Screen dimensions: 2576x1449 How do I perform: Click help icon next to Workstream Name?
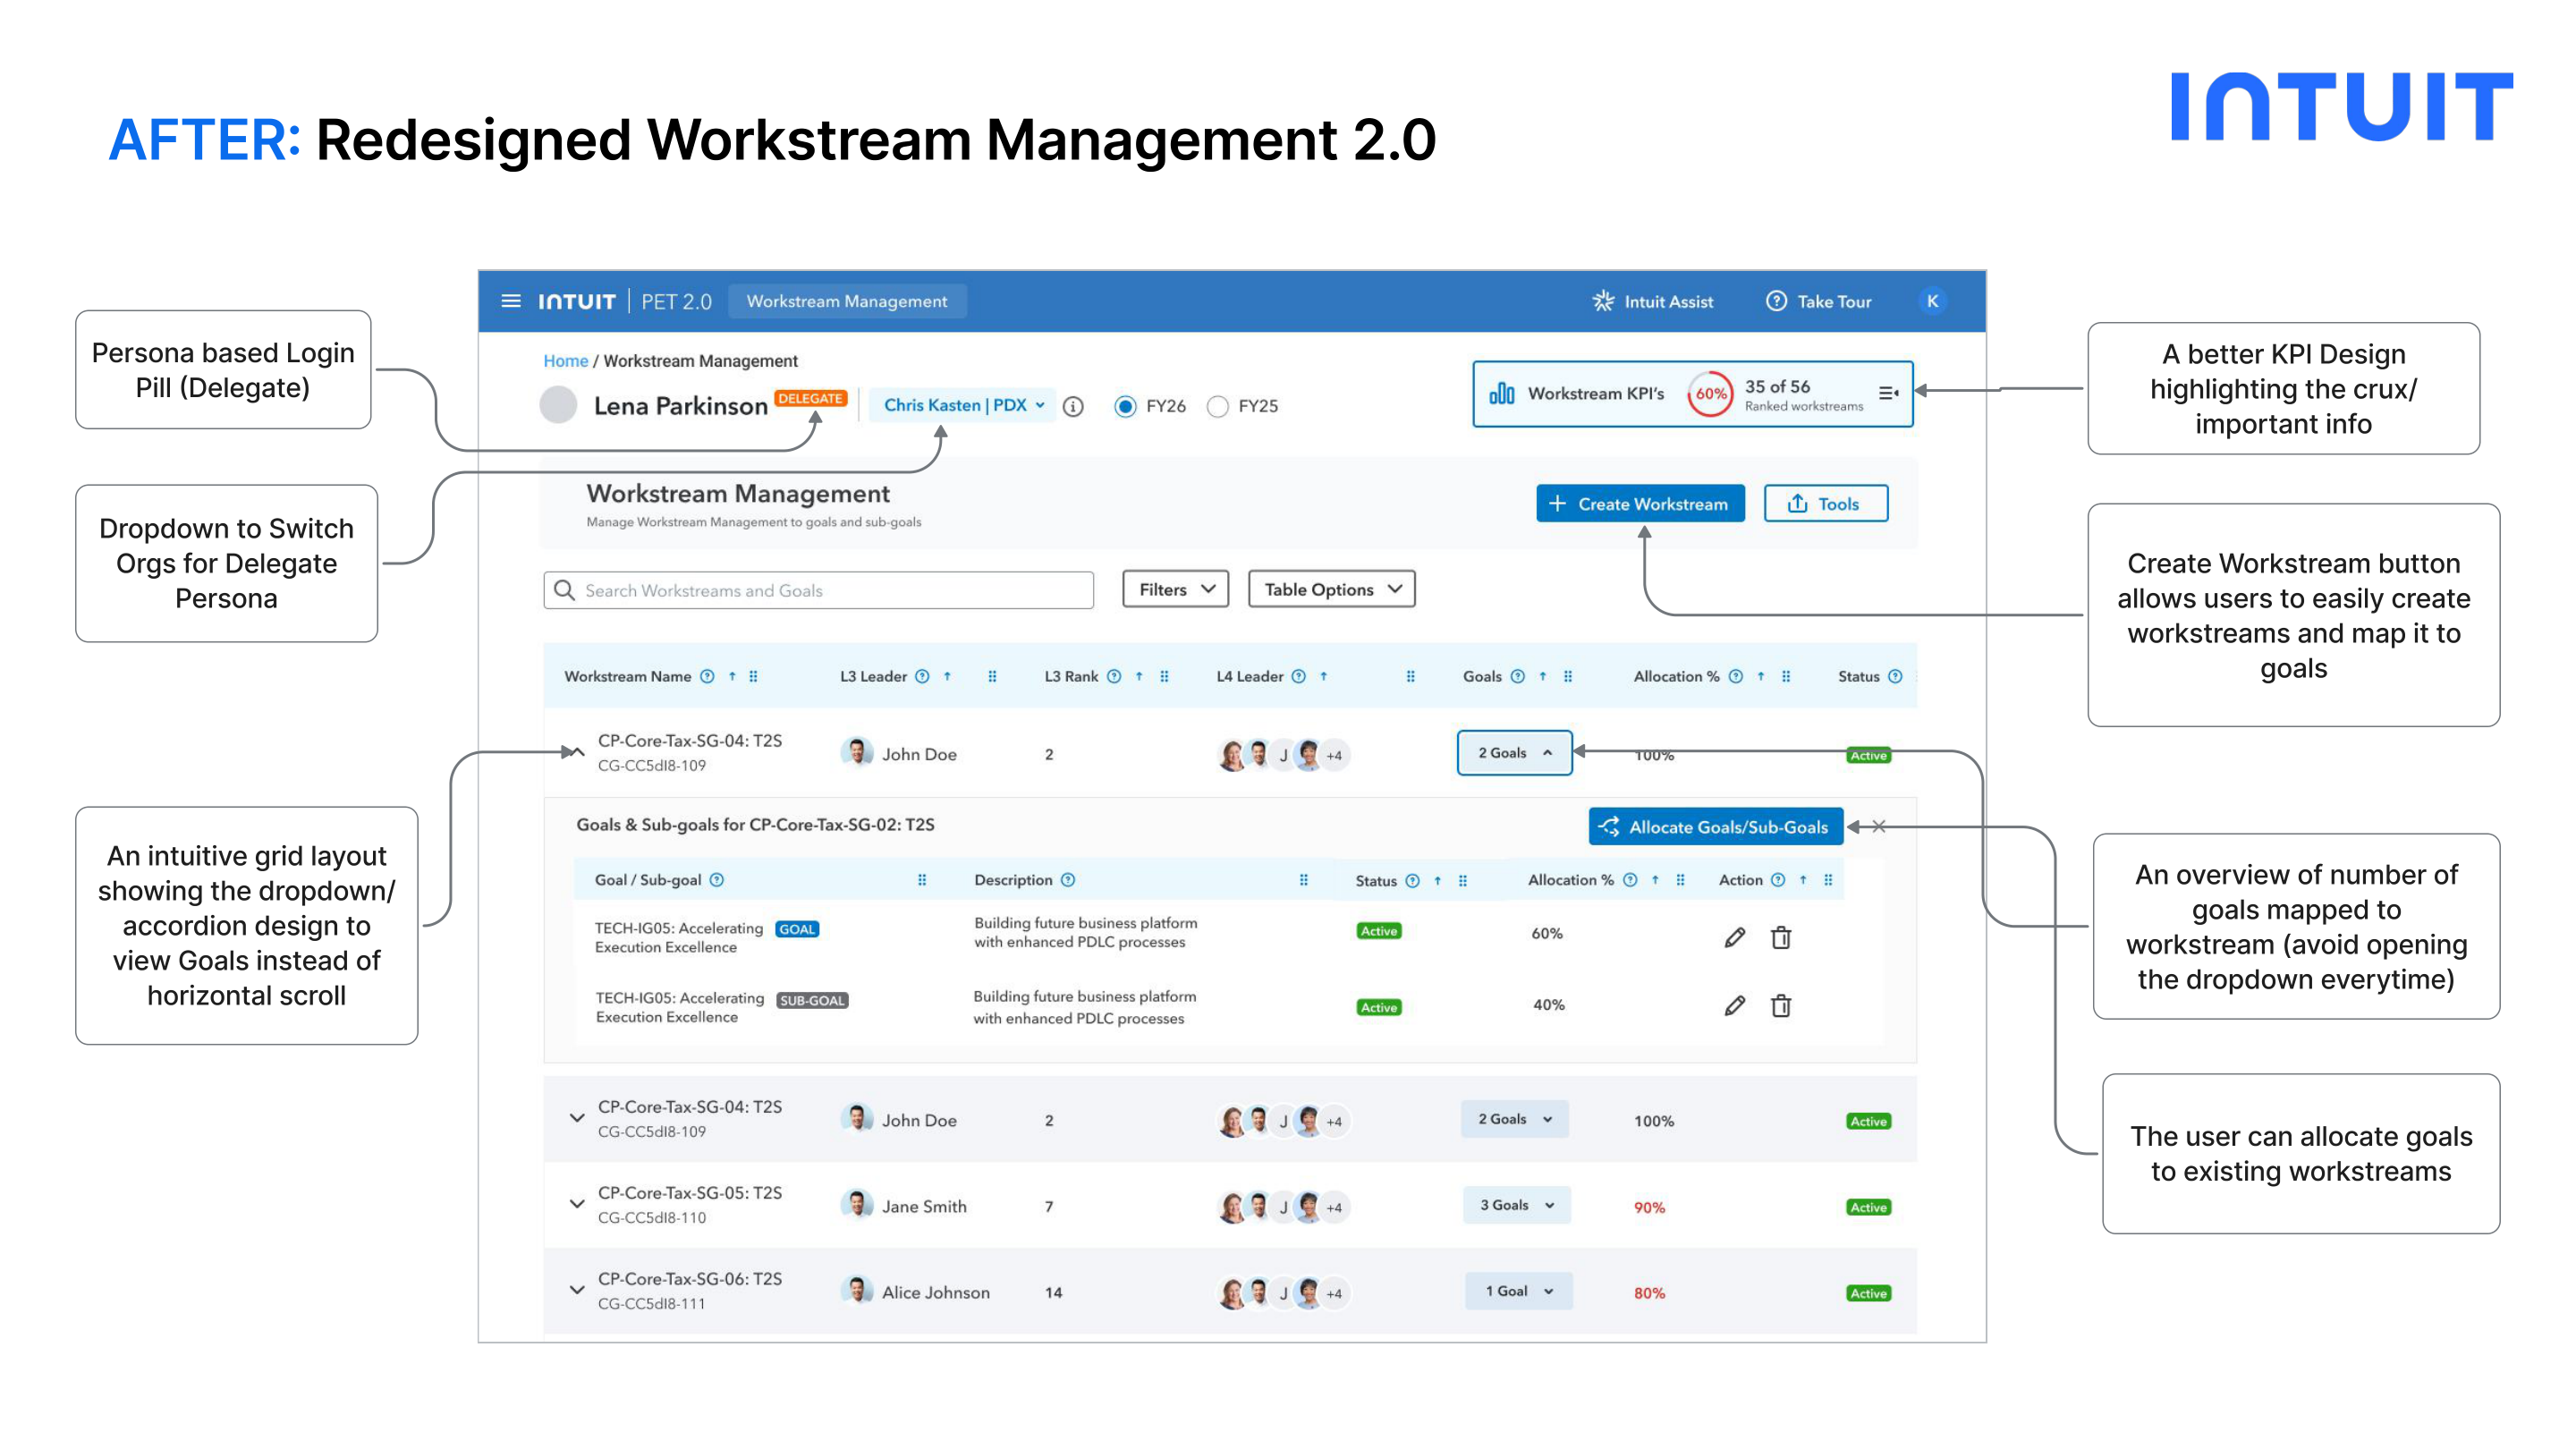pyautogui.click(x=707, y=676)
